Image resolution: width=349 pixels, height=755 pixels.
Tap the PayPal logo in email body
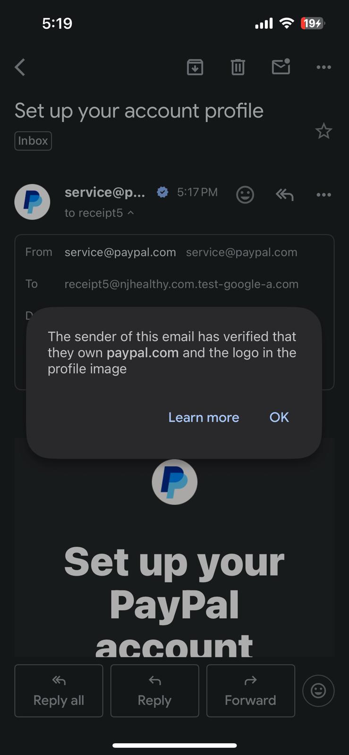(x=174, y=482)
